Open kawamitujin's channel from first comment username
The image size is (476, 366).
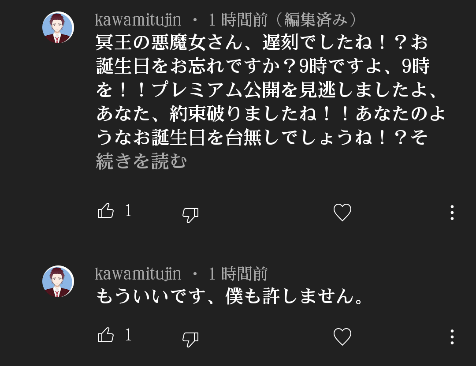pyautogui.click(x=138, y=20)
